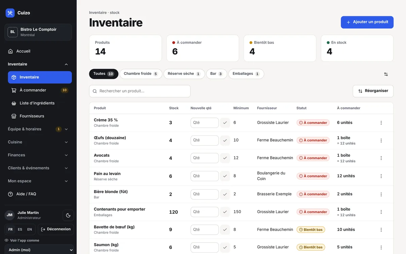Click Qté field for Saumon (kg)
This screenshot has height=254, width=406.
[x=205, y=247]
